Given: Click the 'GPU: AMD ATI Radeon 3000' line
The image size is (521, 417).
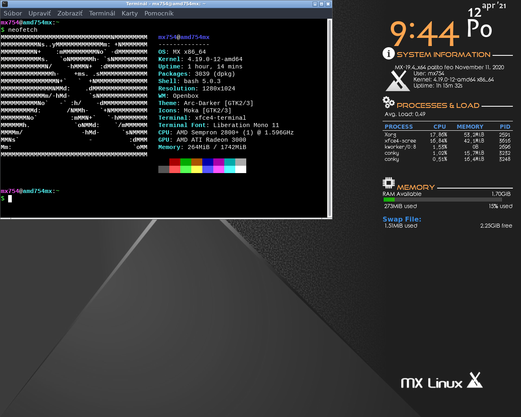Looking at the screenshot, I should click(202, 140).
